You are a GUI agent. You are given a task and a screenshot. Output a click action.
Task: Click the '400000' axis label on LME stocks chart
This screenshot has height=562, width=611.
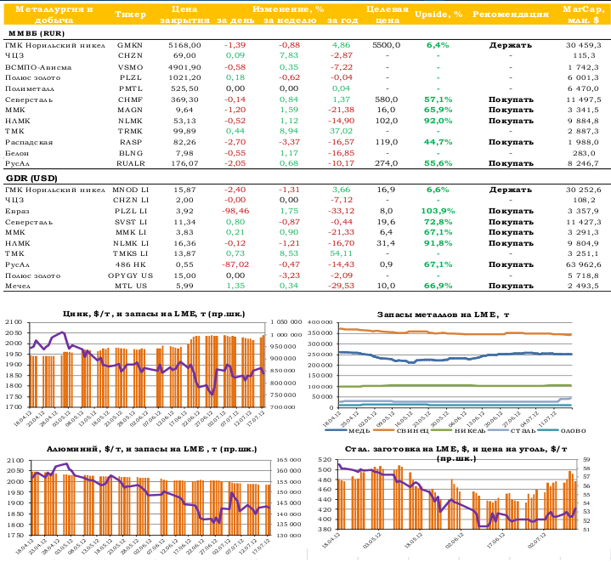point(320,322)
